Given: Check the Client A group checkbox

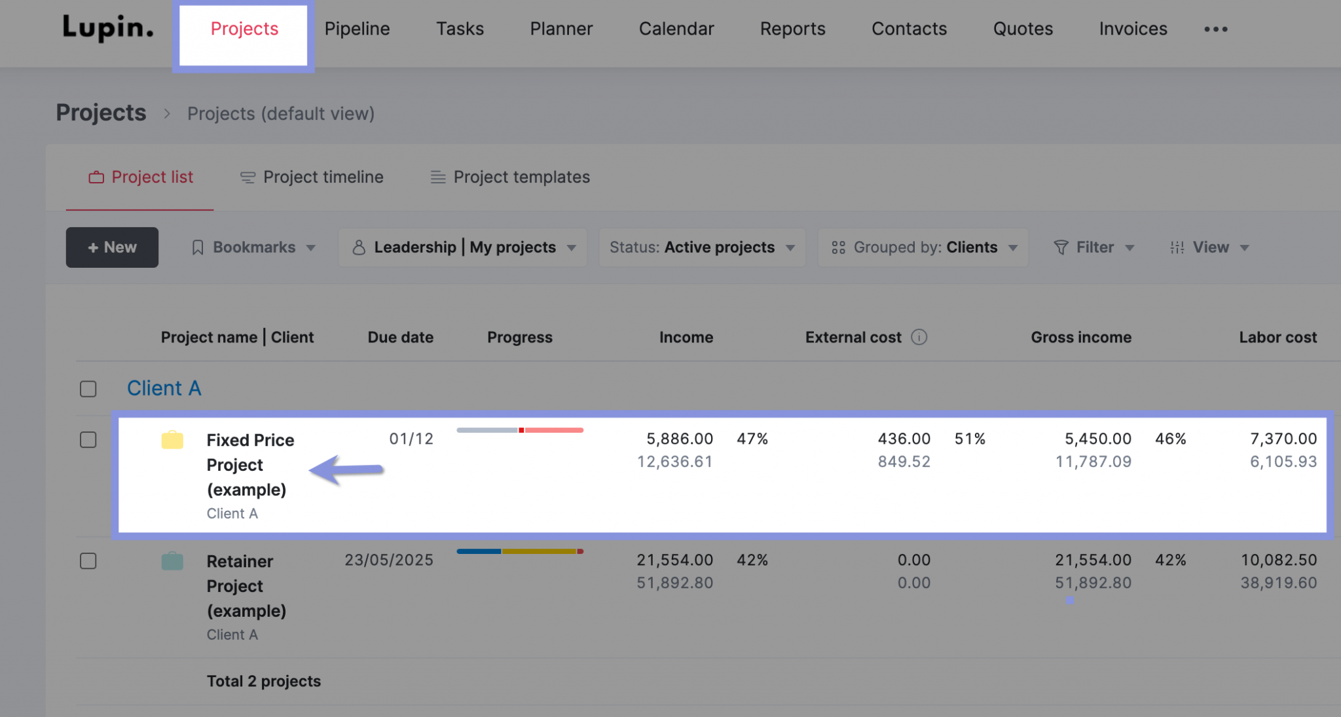Looking at the screenshot, I should click(x=88, y=388).
